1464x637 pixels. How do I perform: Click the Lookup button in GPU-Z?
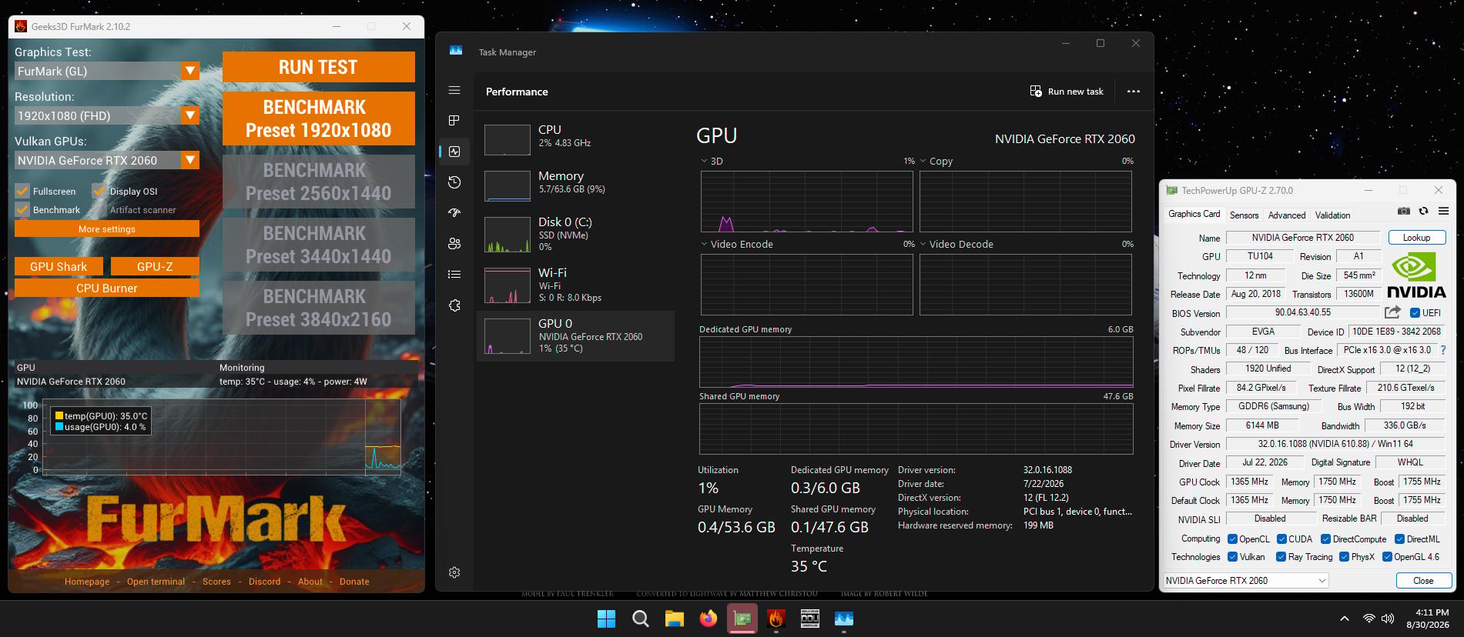(x=1416, y=238)
